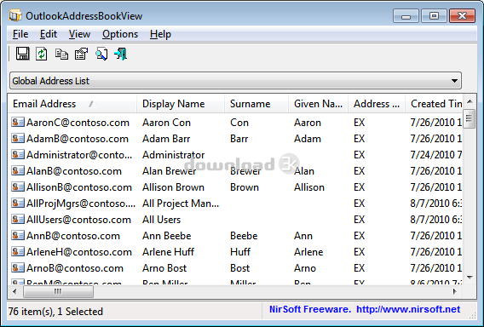This screenshot has height=327, width=484.
Task: Click the Find magnifier toolbar icon
Action: pos(101,54)
